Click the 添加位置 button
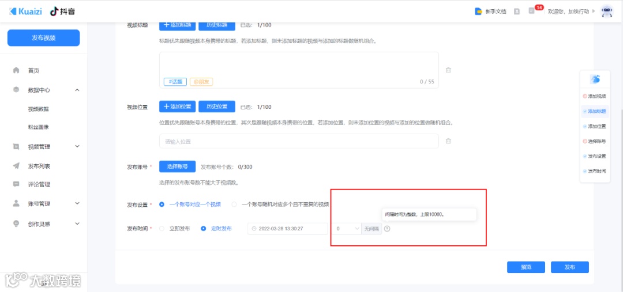Viewport: 623px width, 292px height. pos(177,107)
